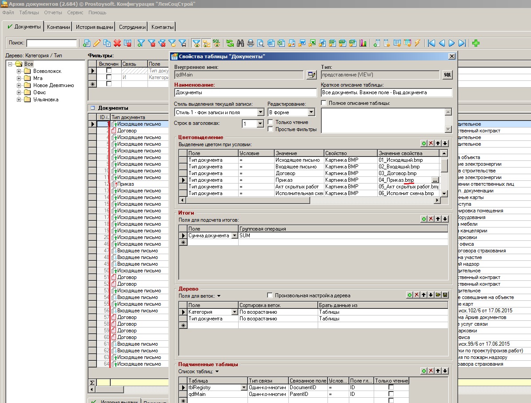Click the ellipsis button beside 04_Приказ.bmp

click(435, 180)
